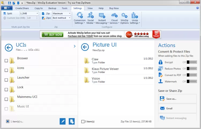Open Conversion Settings in the ribbon
The image size is (201, 129).
pos(80,18)
